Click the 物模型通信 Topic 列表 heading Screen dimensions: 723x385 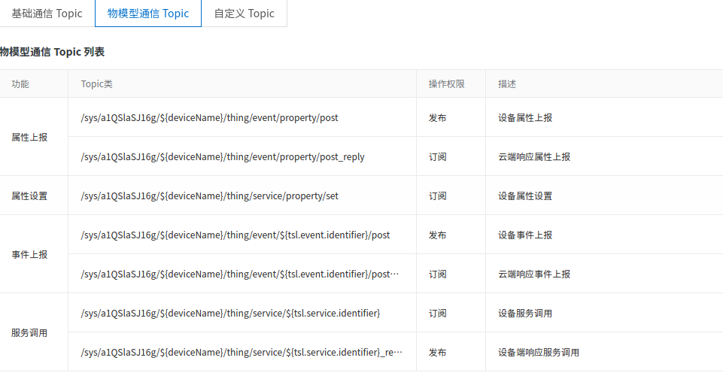click(x=52, y=52)
